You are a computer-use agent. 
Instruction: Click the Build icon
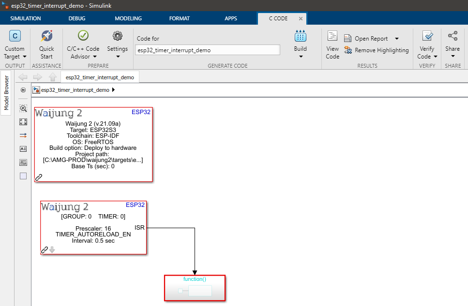click(x=301, y=36)
